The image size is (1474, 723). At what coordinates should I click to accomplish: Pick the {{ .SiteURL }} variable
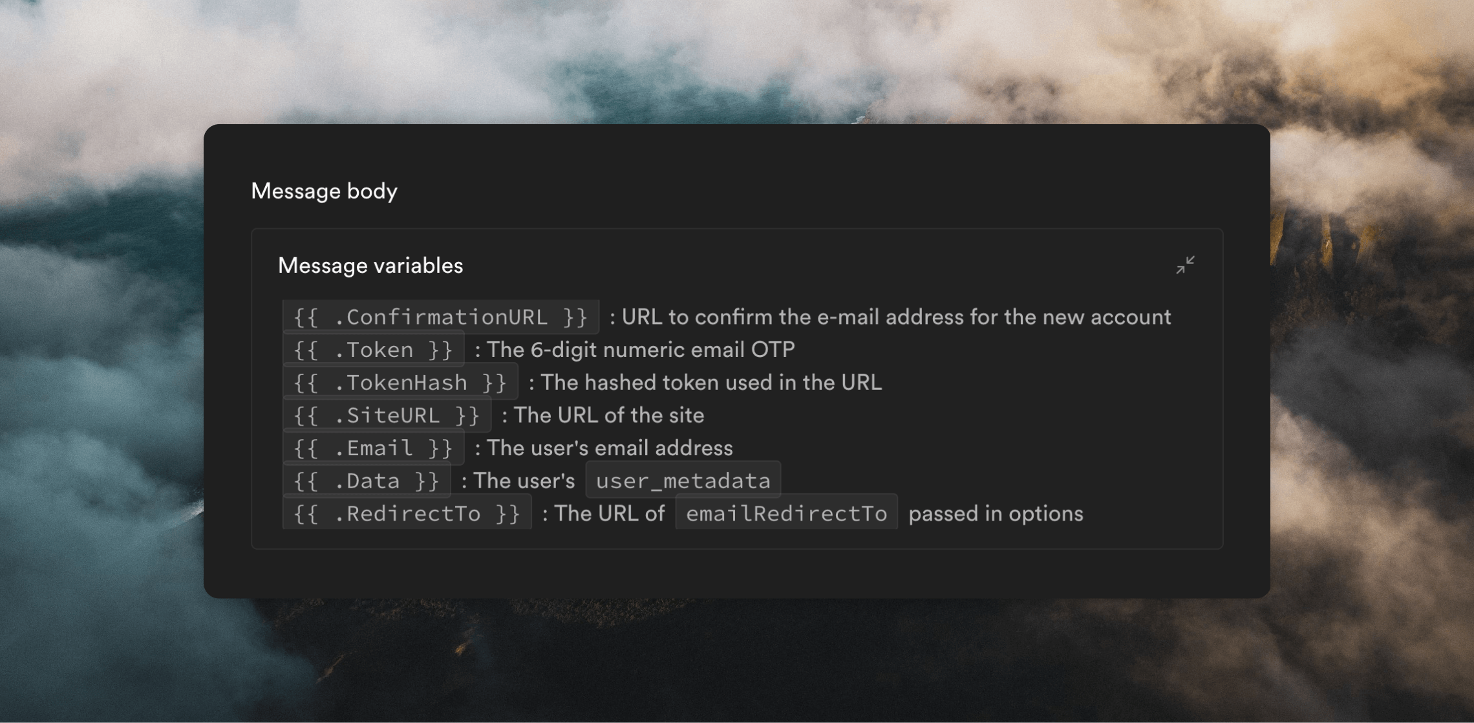(x=387, y=415)
